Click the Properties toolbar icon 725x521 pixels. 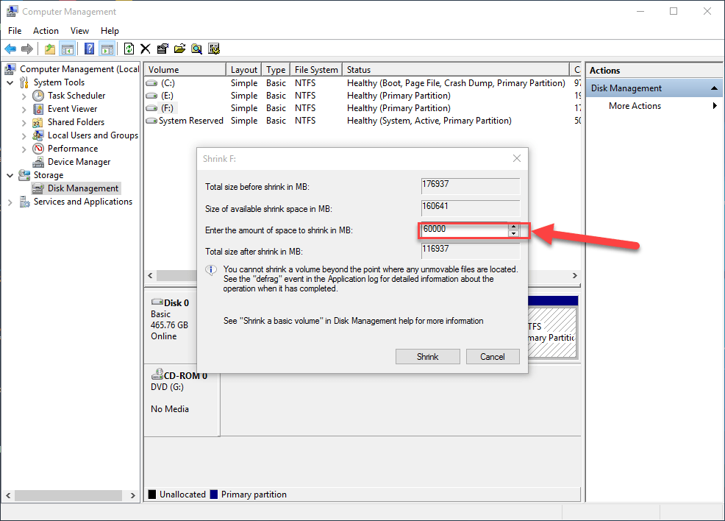pyautogui.click(x=162, y=49)
